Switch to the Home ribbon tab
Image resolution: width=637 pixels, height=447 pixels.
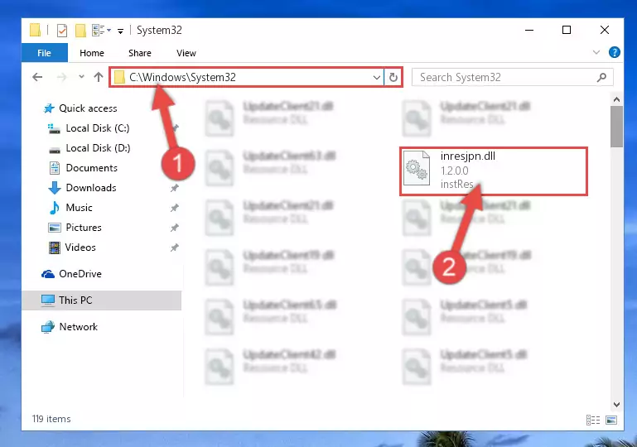coord(92,53)
